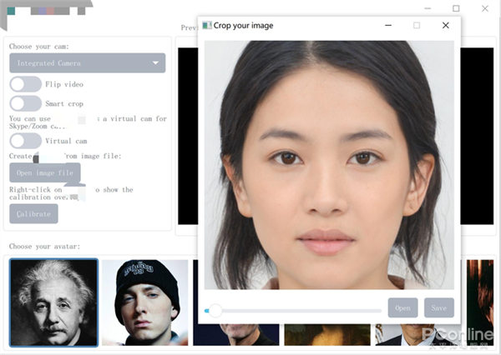The image size is (501, 355).
Task: Turn on the Virtual cam switch
Action: [x=26, y=141]
